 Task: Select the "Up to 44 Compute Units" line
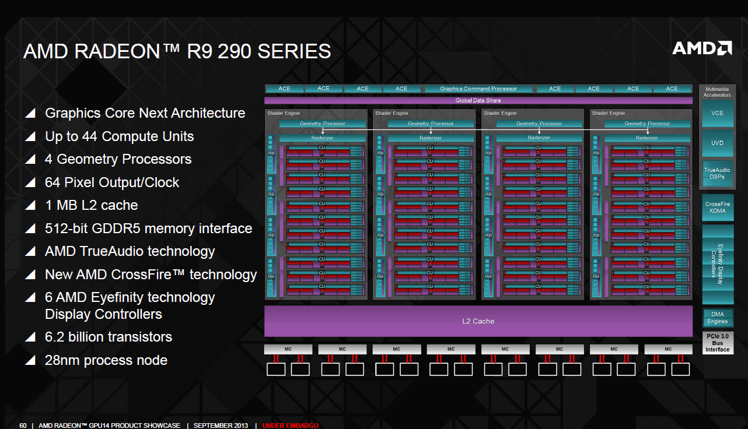pos(120,136)
